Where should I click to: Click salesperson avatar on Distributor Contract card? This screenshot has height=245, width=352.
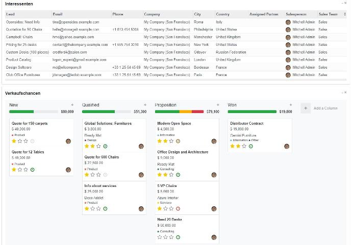[287, 146]
